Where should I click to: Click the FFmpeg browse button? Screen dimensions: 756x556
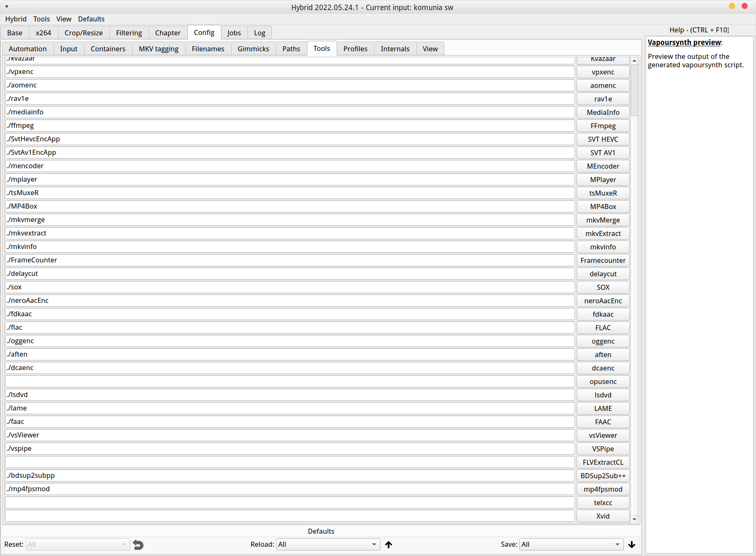tap(603, 126)
